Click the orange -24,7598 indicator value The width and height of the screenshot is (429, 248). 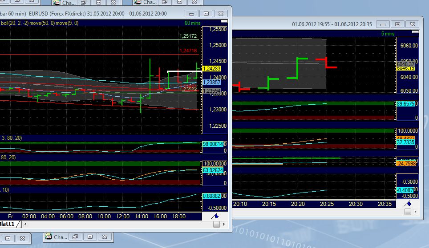(406, 163)
